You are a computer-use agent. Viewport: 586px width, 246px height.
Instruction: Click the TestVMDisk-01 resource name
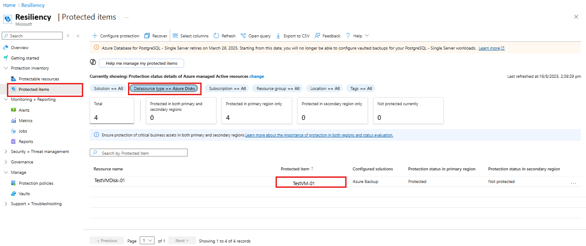[x=110, y=180]
